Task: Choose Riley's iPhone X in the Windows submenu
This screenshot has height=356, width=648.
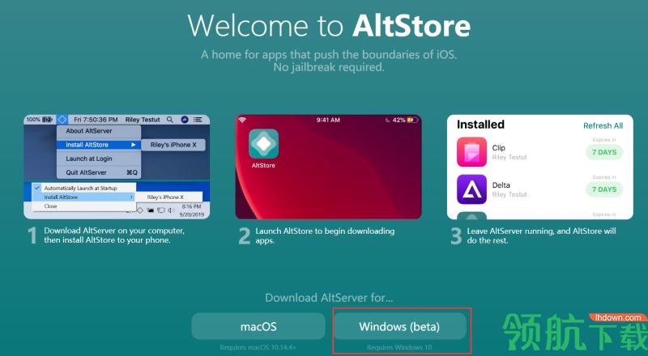Action: (169, 197)
